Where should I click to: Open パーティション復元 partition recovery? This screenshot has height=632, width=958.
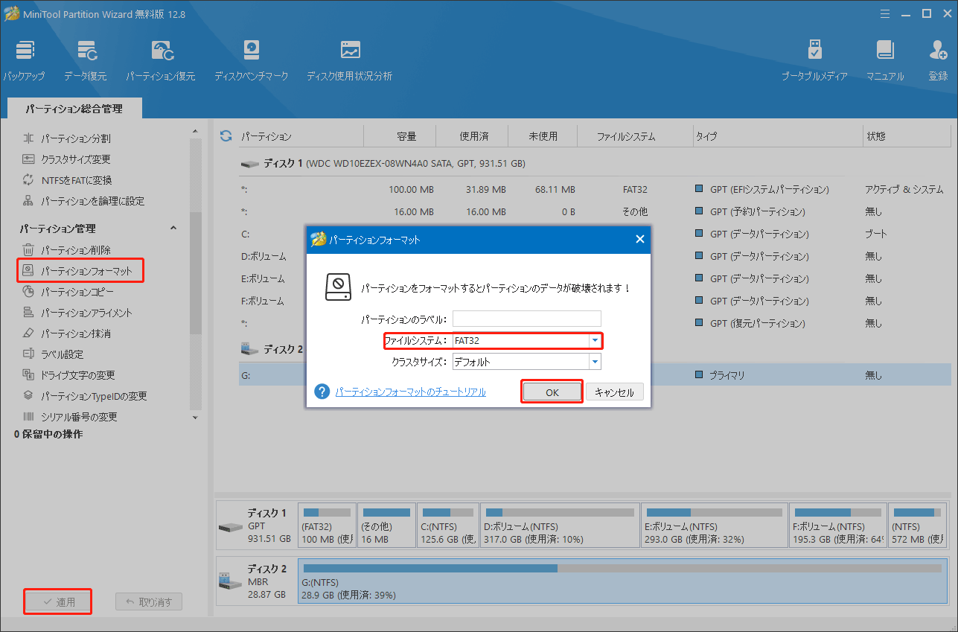pyautogui.click(x=161, y=60)
